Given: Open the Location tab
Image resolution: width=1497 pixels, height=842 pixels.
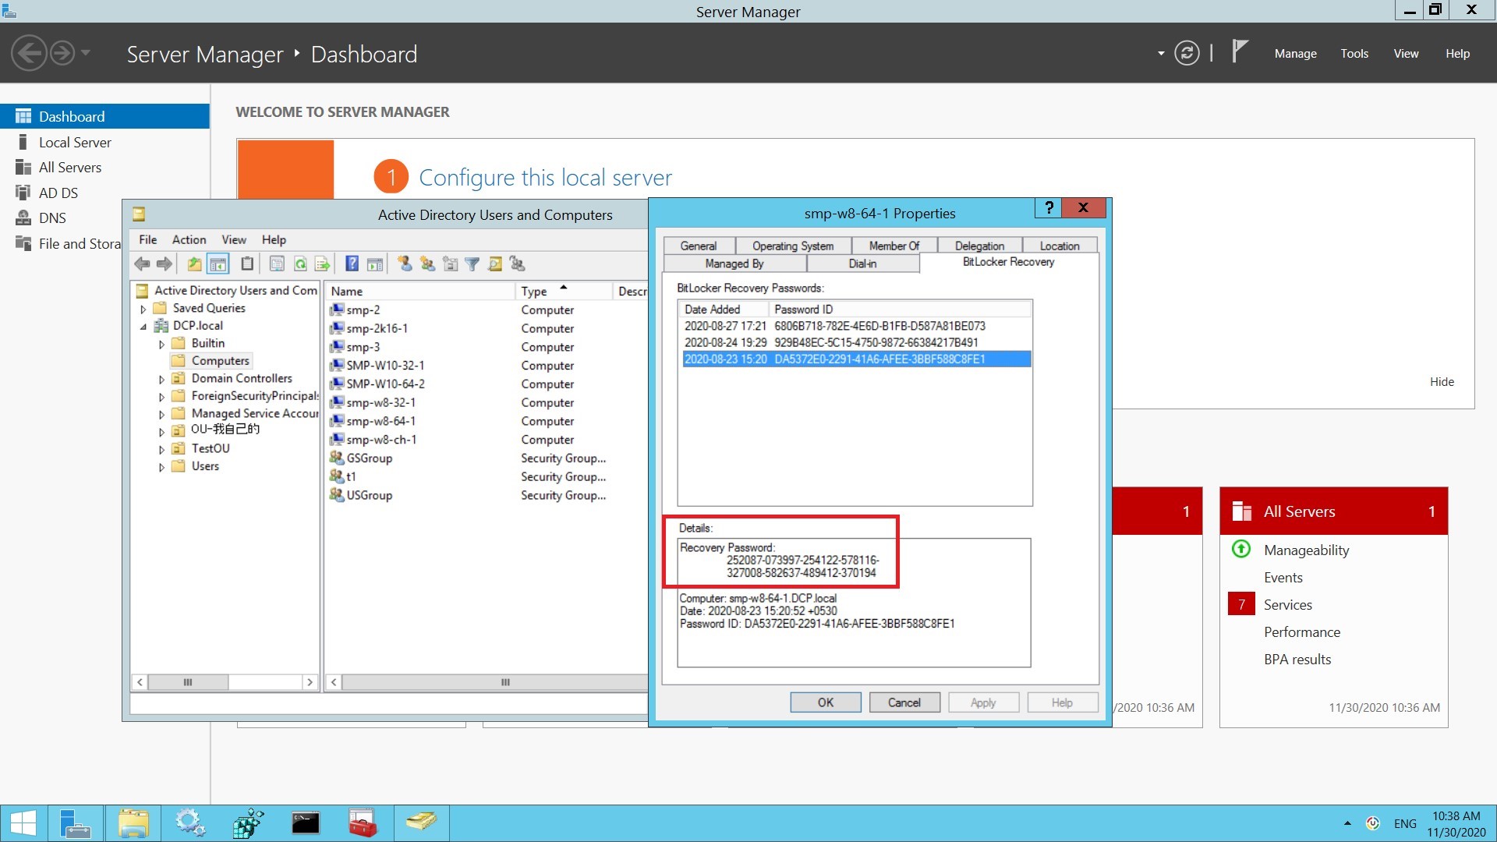Looking at the screenshot, I should click(1060, 246).
